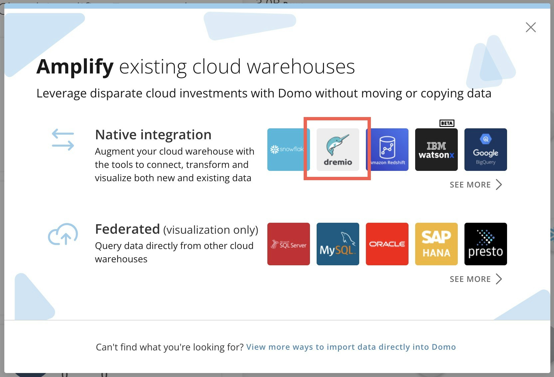Click the 'Leverage disparate cloud investments' subtitle
This screenshot has width=554, height=377.
pos(264,93)
